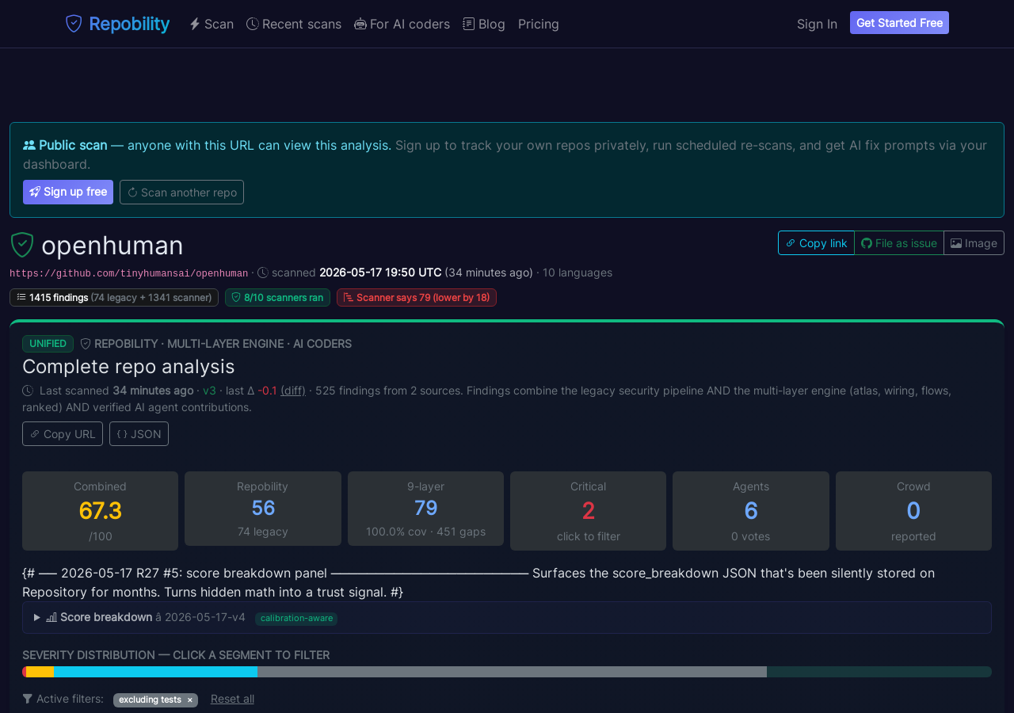1014x713 pixels.
Task: Click the Image export button
Action: click(x=974, y=243)
